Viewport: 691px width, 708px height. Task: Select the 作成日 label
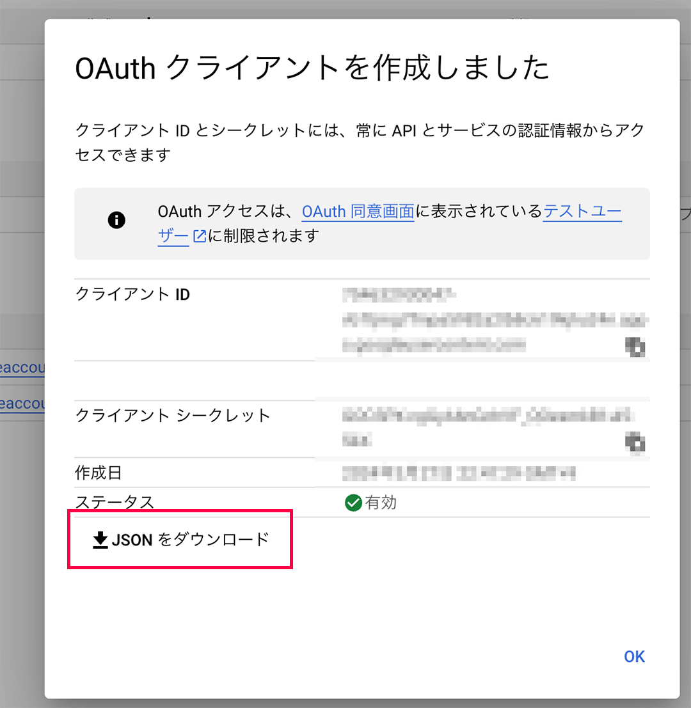tap(98, 473)
